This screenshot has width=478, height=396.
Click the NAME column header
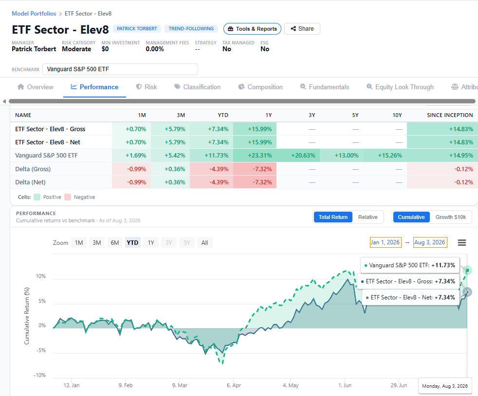pos(23,115)
